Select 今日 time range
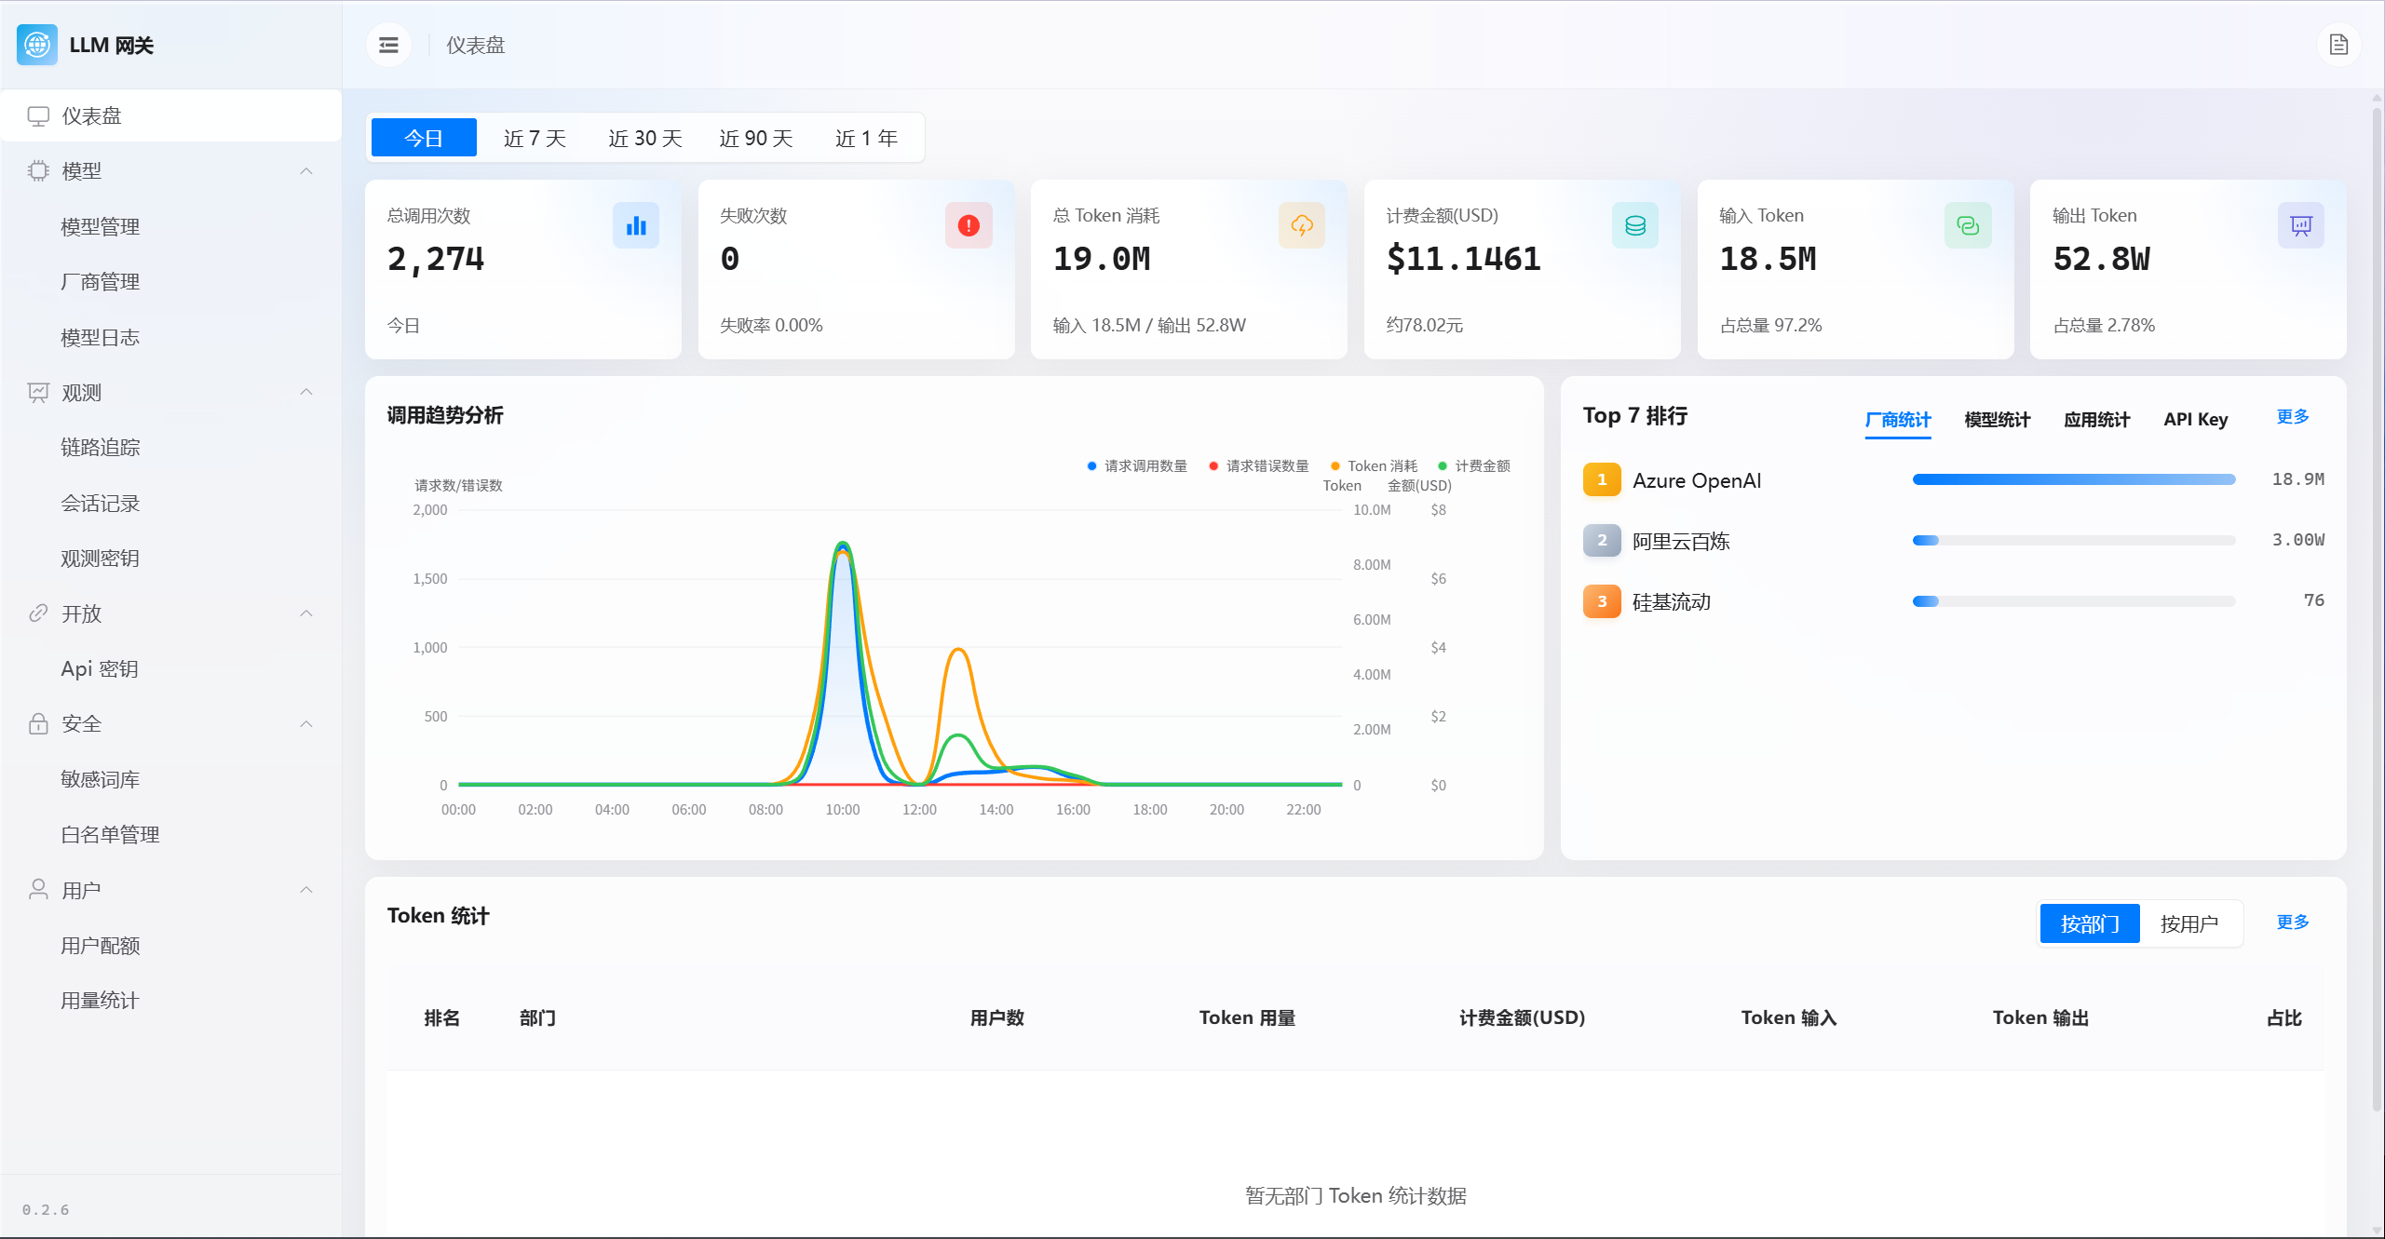The height and width of the screenshot is (1239, 2385). pos(424,138)
